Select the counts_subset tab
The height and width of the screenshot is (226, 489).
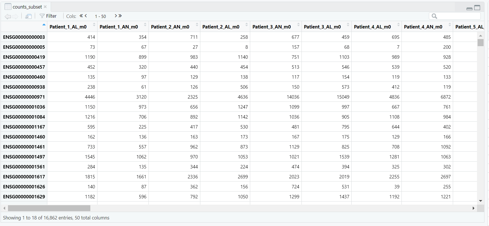pos(27,7)
